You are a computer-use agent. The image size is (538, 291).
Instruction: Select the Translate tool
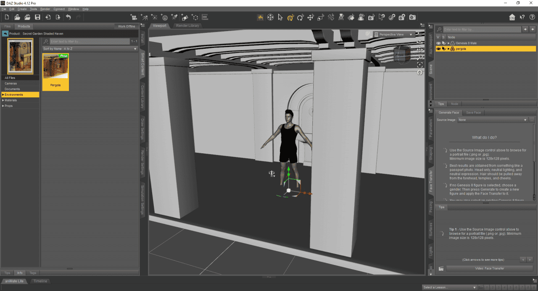pos(310,17)
